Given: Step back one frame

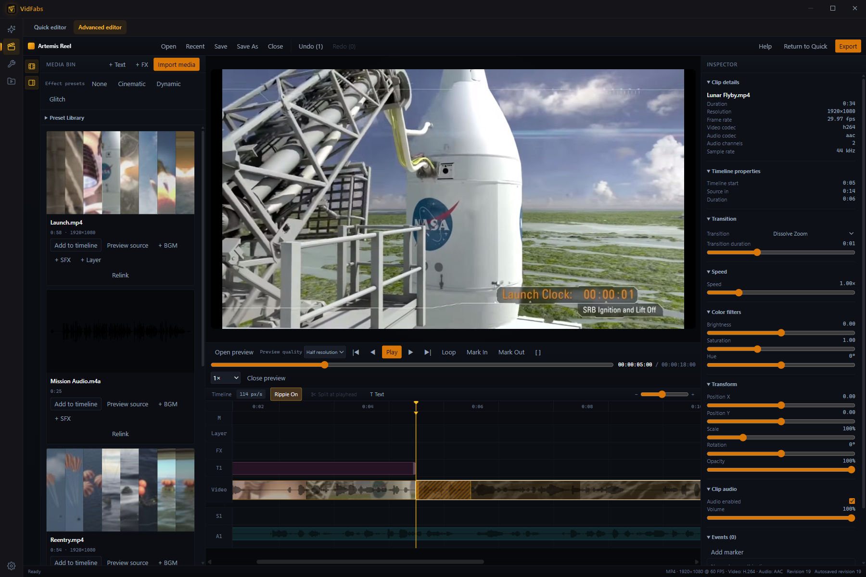Looking at the screenshot, I should coord(373,352).
